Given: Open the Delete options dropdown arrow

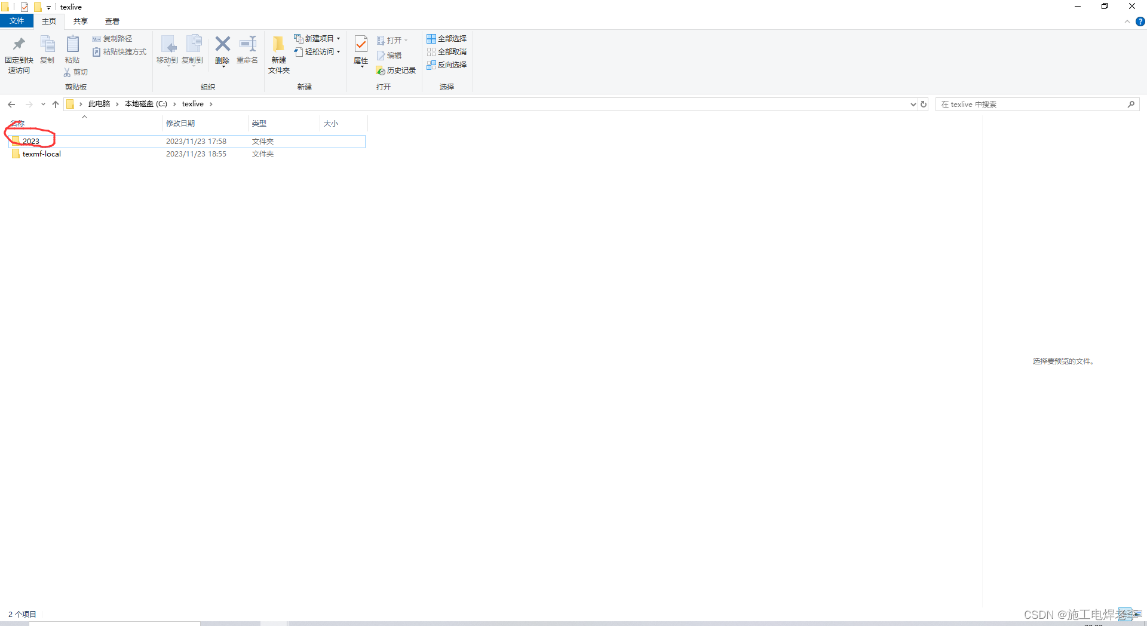Looking at the screenshot, I should click(x=223, y=66).
